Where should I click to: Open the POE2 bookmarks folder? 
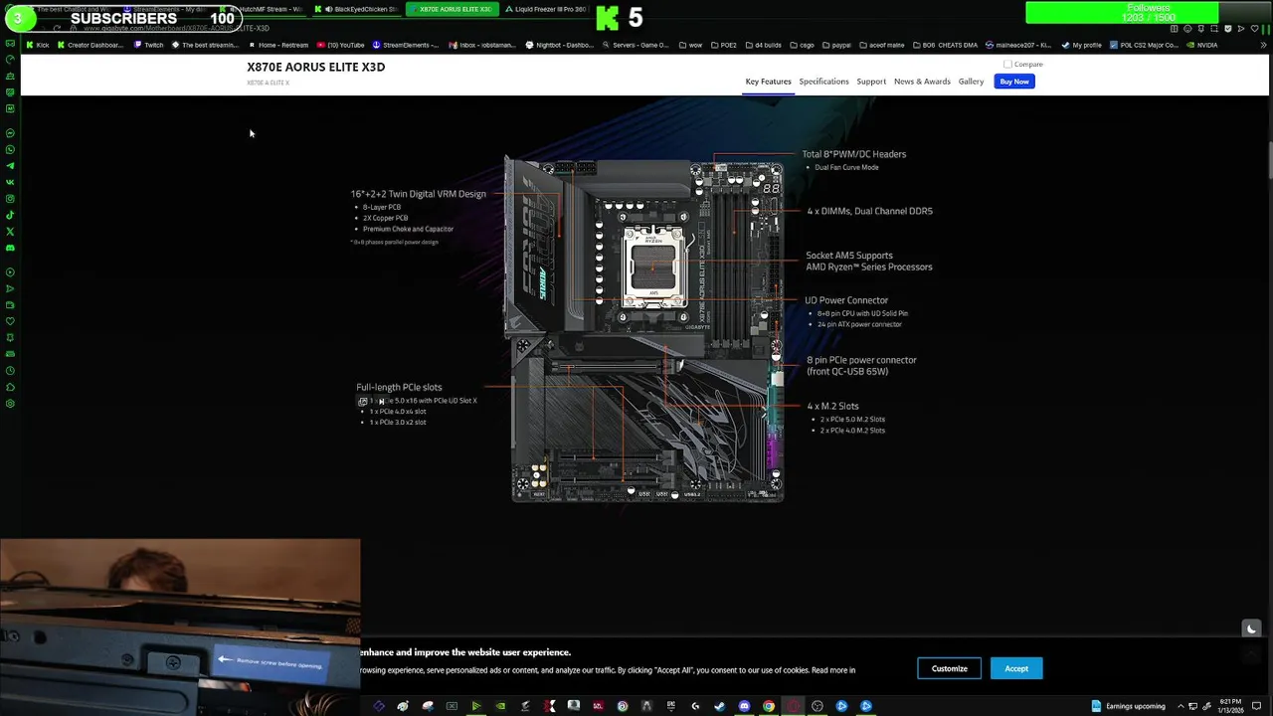723,45
